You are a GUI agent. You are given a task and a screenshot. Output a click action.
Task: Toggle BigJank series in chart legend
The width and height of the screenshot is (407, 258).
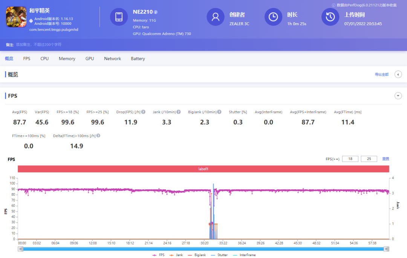(197, 255)
